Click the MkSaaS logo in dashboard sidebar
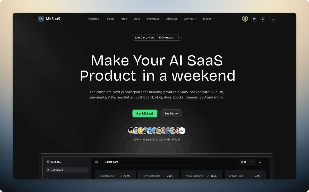Screen dimensions: 309x192 coord(48,162)
